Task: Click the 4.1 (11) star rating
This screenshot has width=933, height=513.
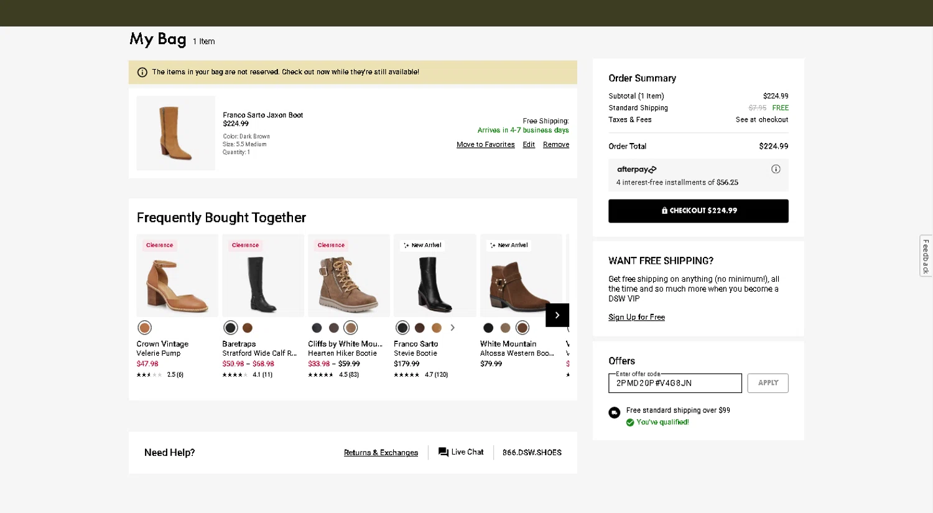Action: click(x=248, y=375)
